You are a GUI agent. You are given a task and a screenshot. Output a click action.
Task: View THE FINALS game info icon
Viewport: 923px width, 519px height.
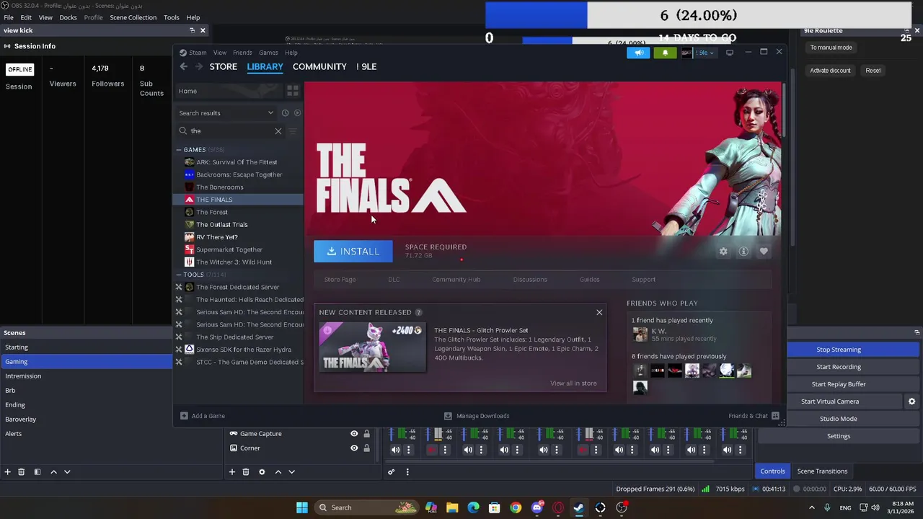click(x=743, y=252)
